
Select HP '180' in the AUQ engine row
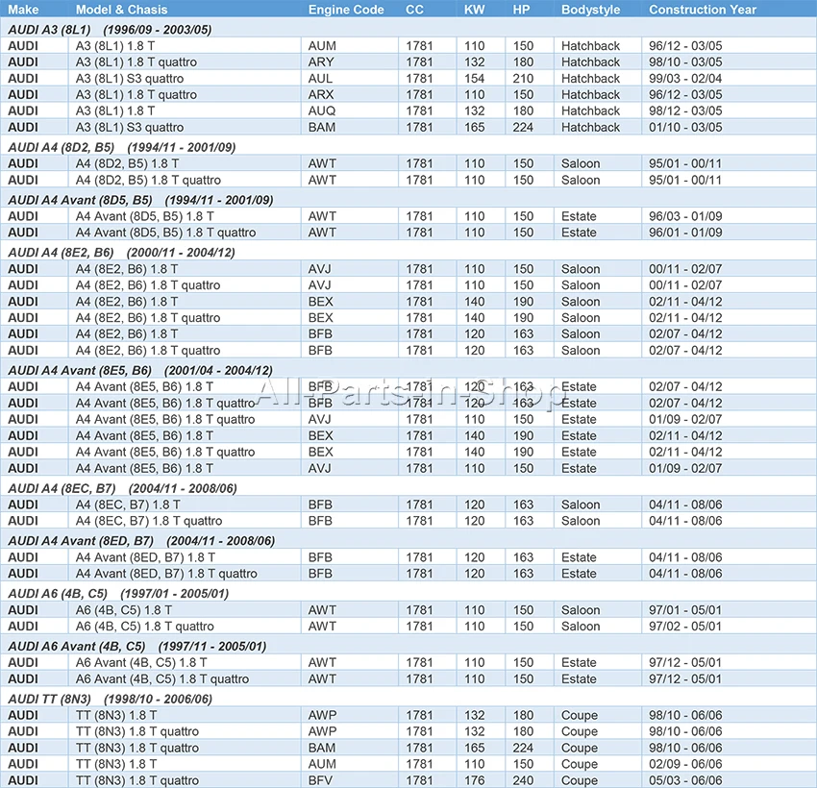[523, 111]
